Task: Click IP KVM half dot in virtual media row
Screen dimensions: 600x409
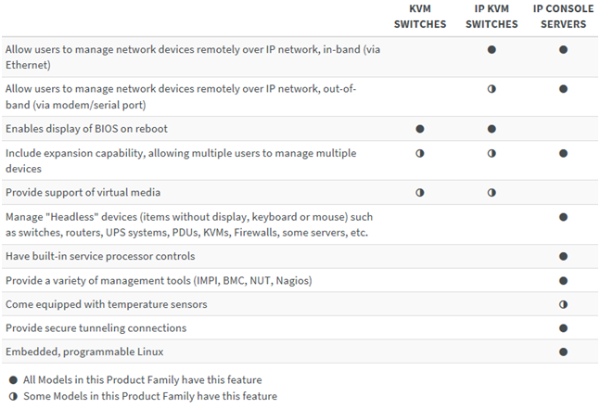Action: pyautogui.click(x=491, y=193)
